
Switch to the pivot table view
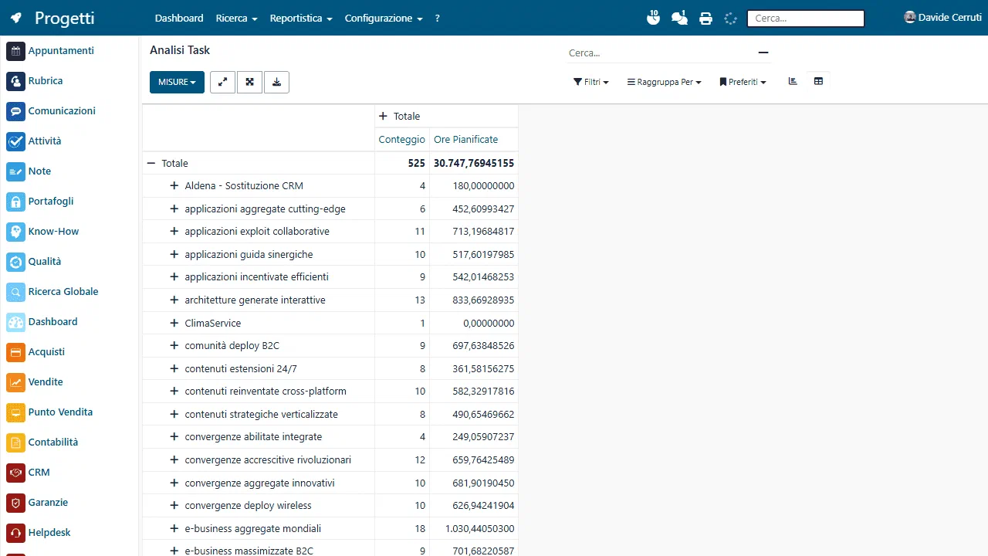(x=818, y=81)
